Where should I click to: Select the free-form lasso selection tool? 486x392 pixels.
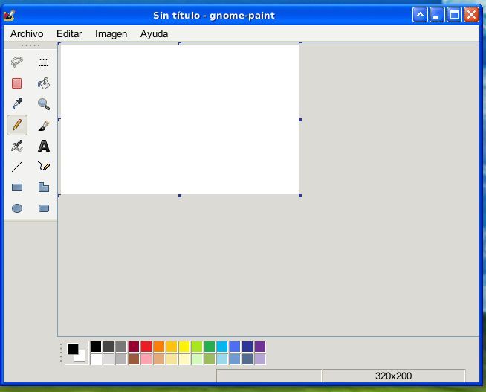[x=17, y=62]
